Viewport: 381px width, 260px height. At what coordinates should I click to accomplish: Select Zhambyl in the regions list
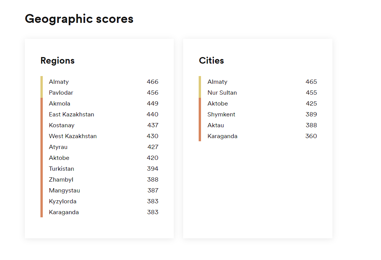click(x=61, y=180)
